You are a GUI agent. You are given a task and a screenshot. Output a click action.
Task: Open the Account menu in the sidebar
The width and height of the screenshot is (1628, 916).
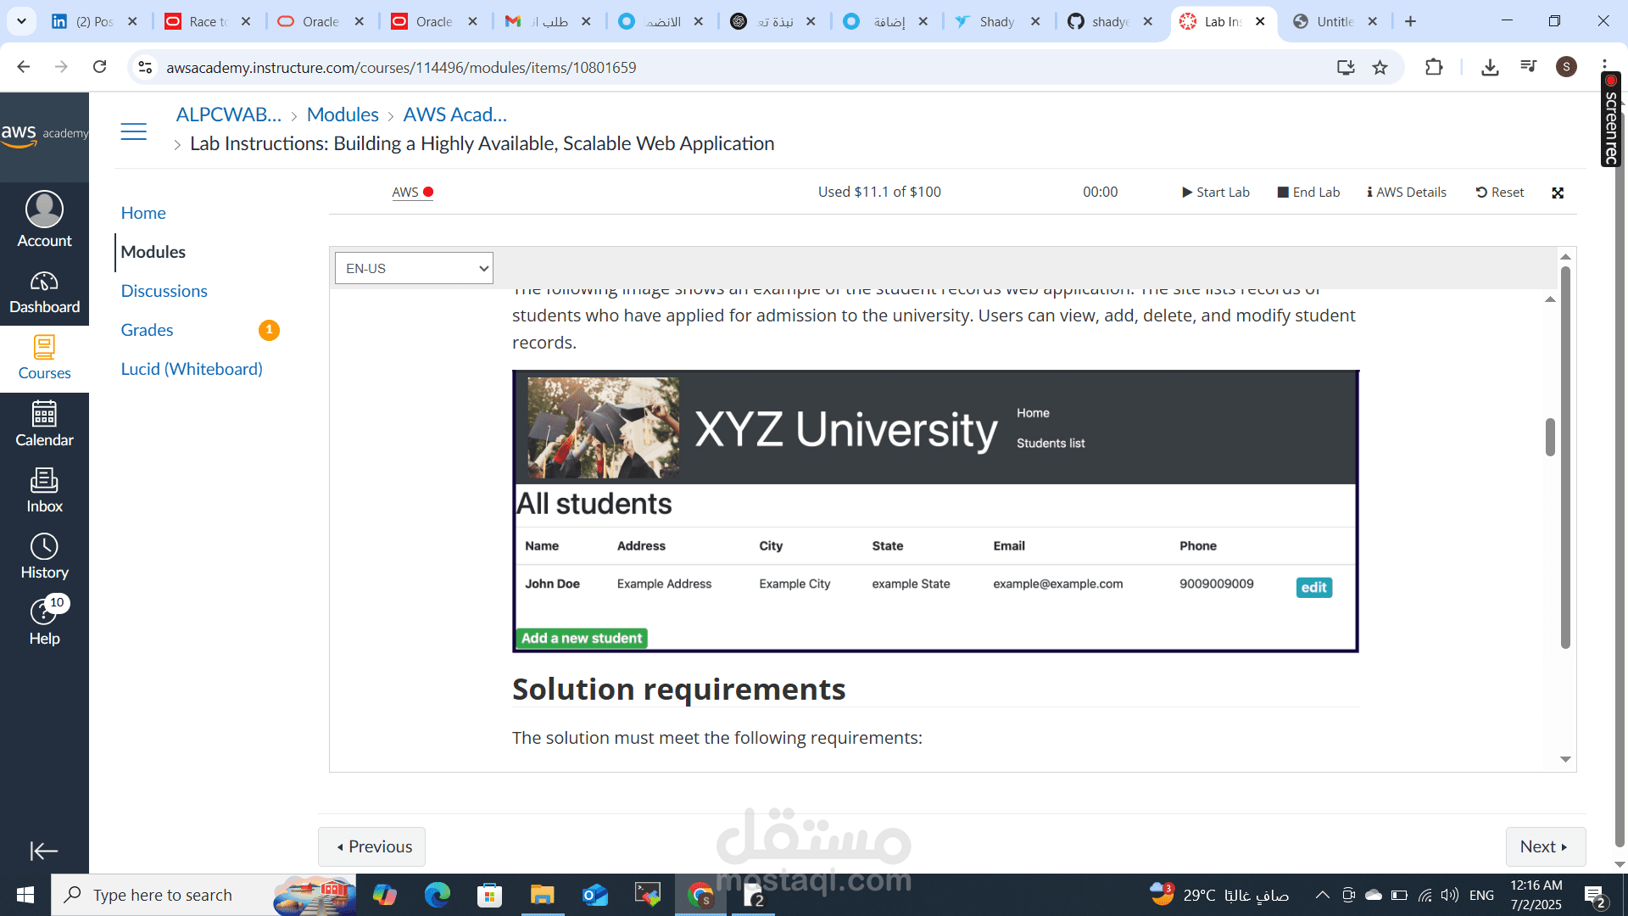(44, 220)
